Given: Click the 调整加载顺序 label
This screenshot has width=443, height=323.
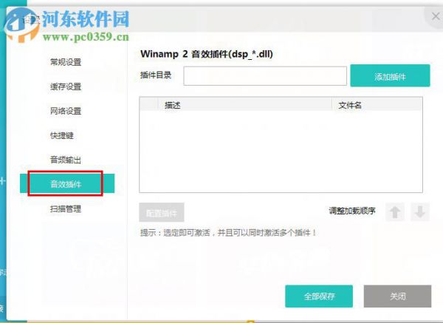Looking at the screenshot, I should coord(352,211).
